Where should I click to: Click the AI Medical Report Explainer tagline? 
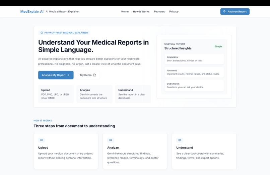coord(63,11)
